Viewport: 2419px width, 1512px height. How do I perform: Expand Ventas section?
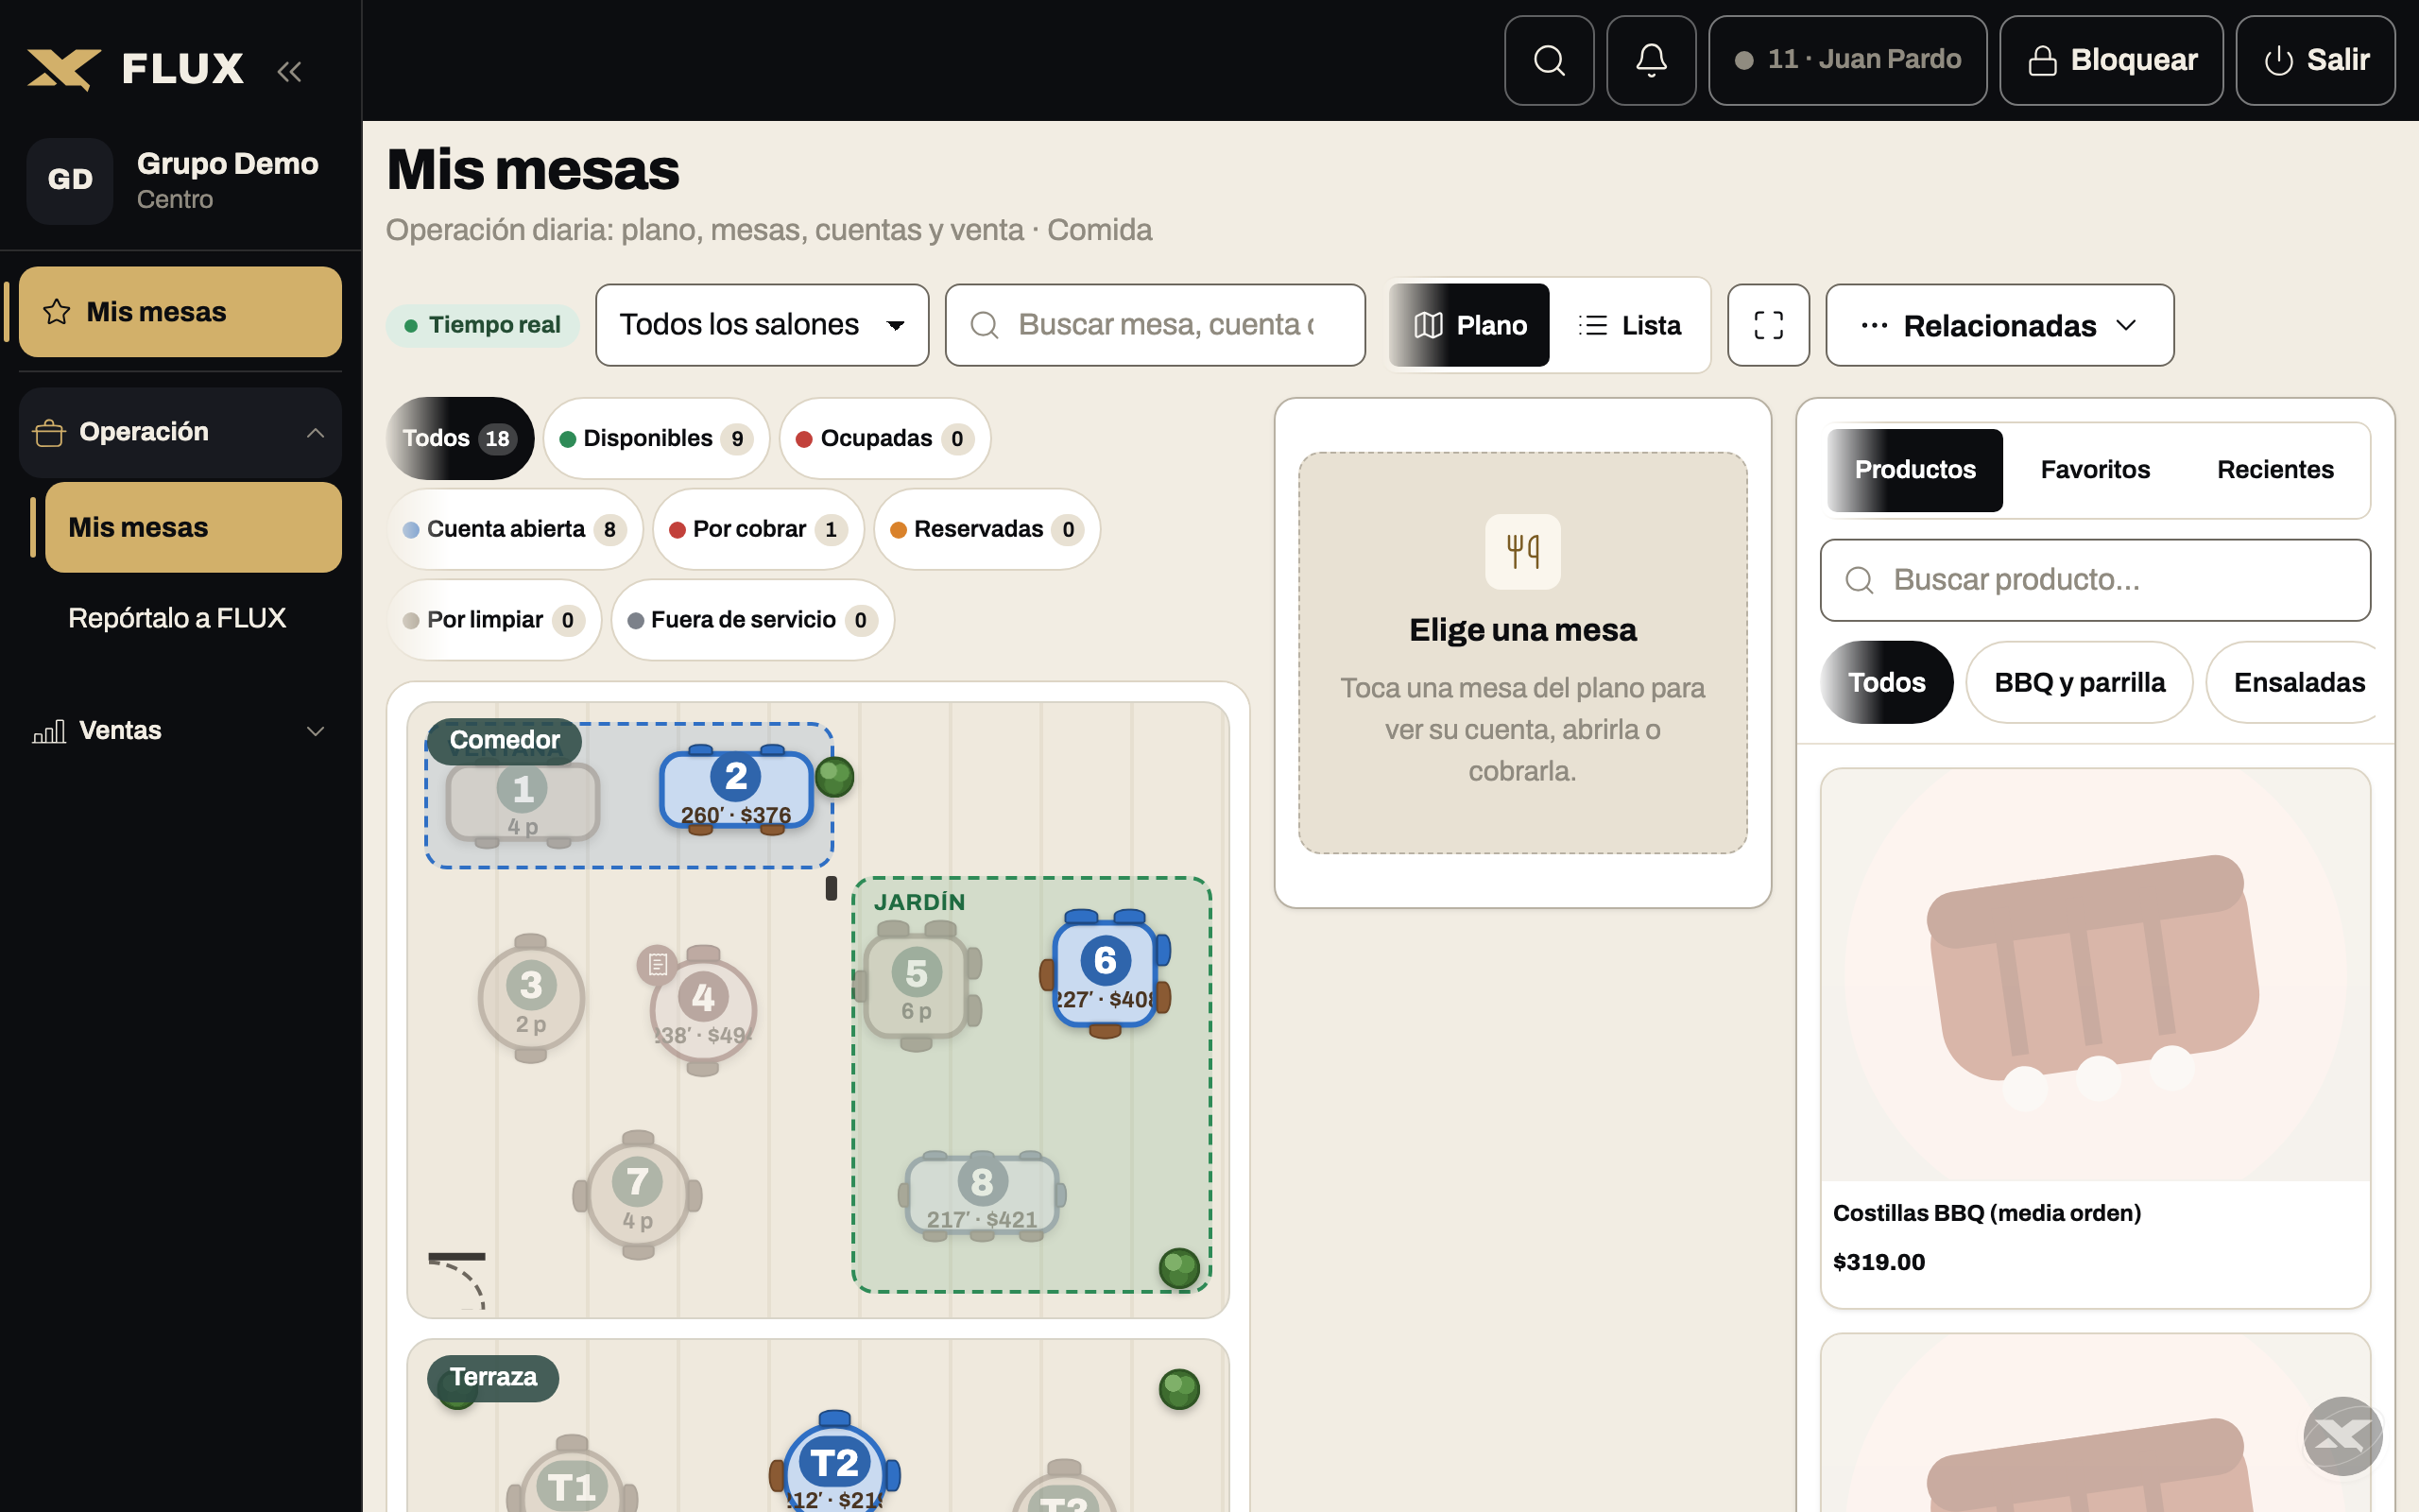[180, 731]
